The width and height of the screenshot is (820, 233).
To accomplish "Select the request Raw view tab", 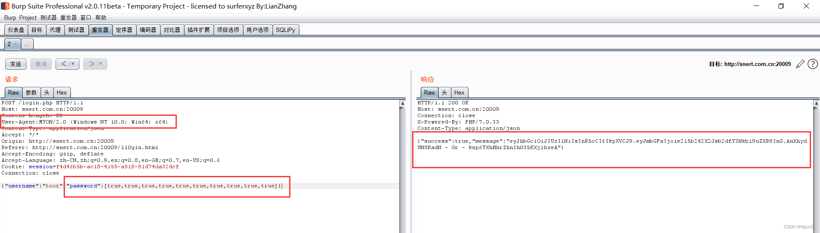I will pyautogui.click(x=14, y=92).
